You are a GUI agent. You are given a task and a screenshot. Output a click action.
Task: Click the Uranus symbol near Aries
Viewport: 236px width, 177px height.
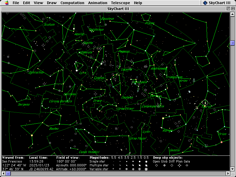194,80
